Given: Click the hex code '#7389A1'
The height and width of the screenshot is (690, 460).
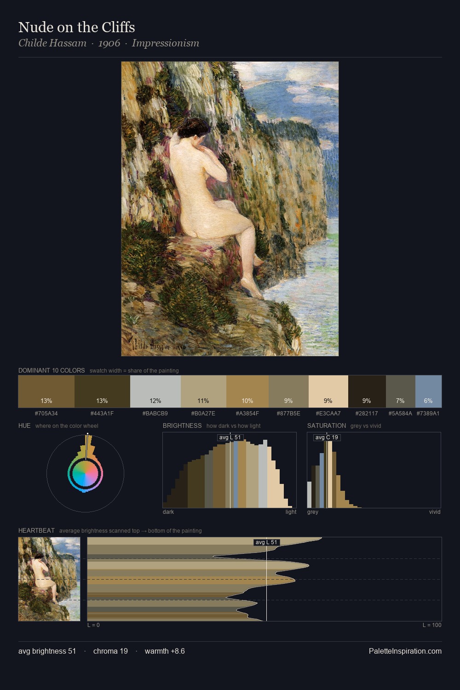Looking at the screenshot, I should pyautogui.click(x=428, y=414).
